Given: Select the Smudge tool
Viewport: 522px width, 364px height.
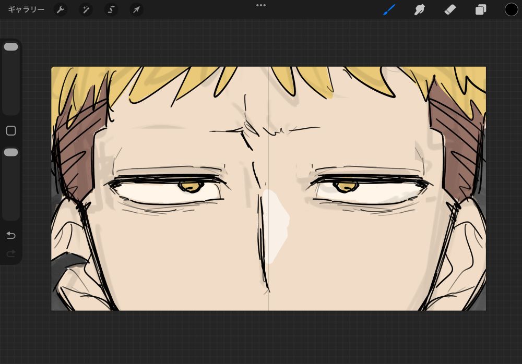Looking at the screenshot, I should [420, 10].
